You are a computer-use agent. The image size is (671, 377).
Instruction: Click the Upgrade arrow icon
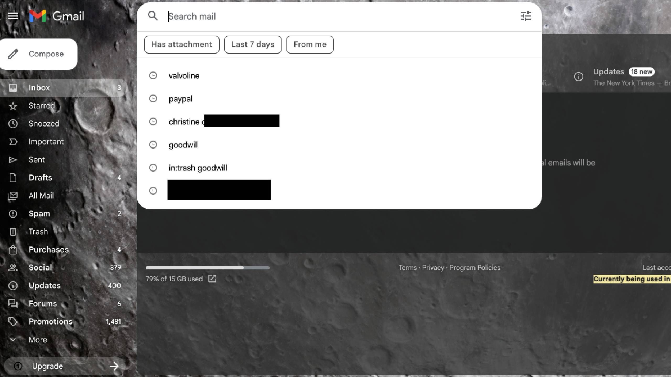click(x=114, y=366)
